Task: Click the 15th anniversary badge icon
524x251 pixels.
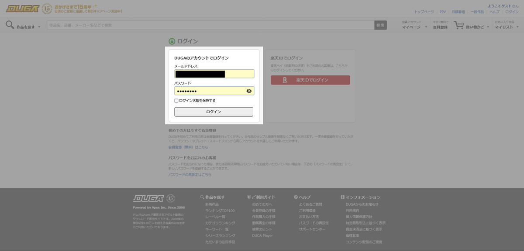Action: click(47, 9)
